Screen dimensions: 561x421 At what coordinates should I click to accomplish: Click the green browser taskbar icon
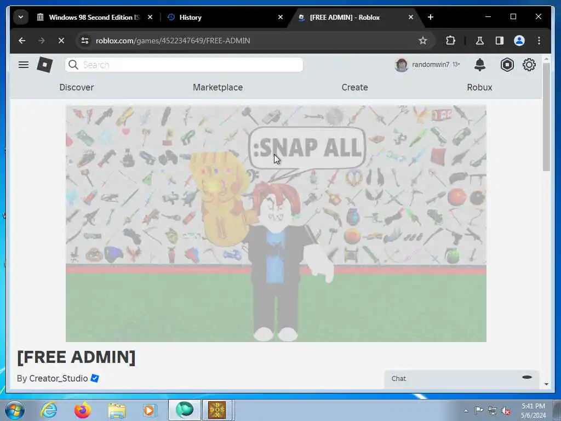185,410
